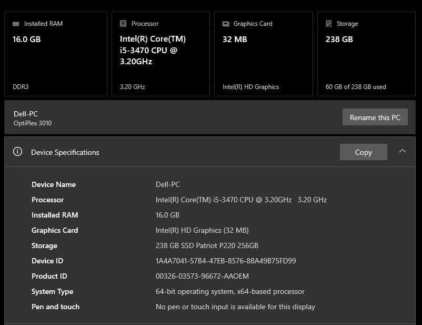Click the Storage SSD Patriot P220 value
The height and width of the screenshot is (325, 422).
pyautogui.click(x=207, y=245)
